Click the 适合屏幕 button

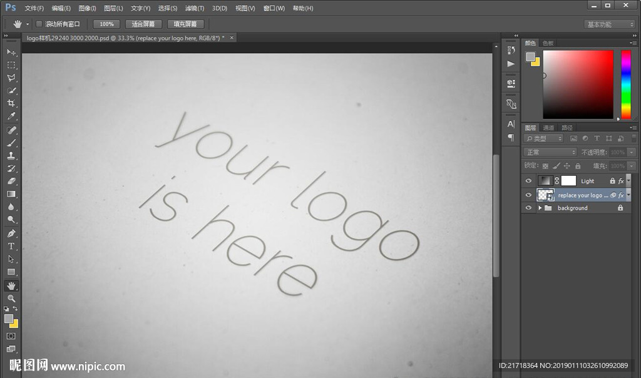[143, 24]
